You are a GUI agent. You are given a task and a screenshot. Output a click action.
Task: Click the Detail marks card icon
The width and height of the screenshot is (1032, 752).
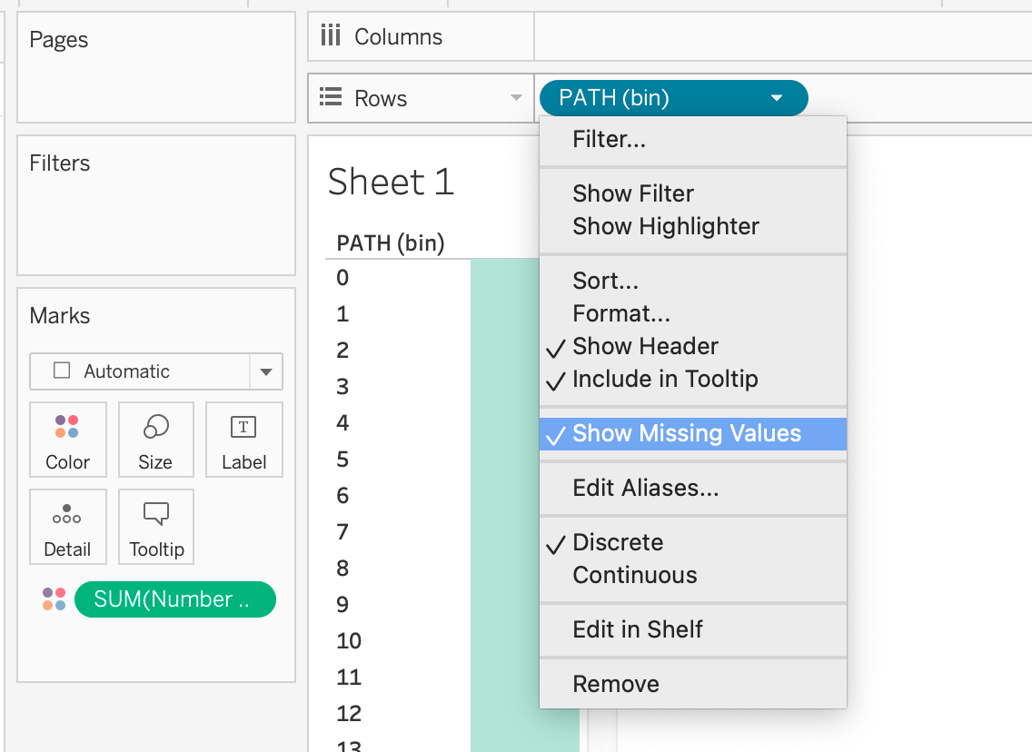67,515
